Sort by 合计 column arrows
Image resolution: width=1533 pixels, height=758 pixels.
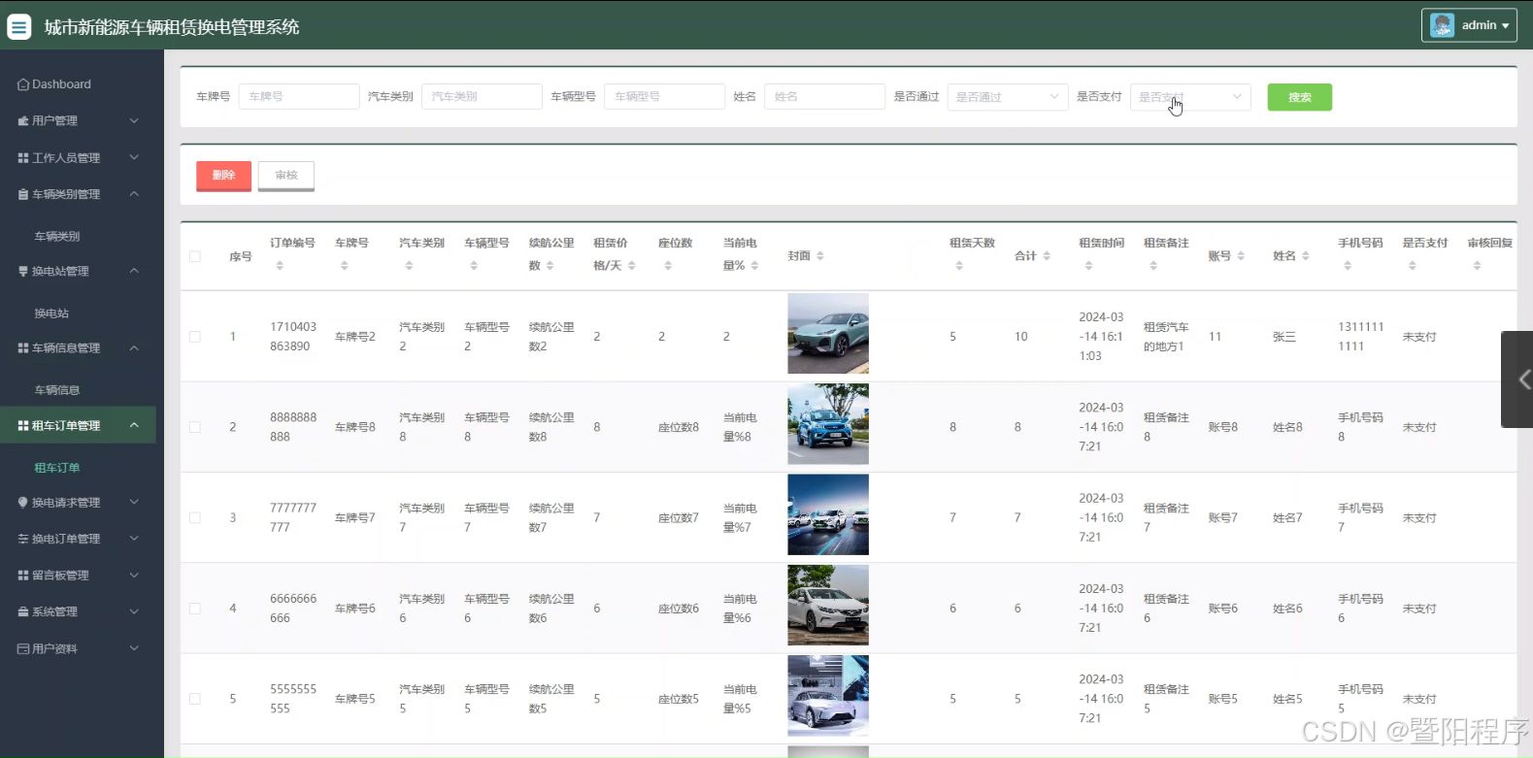coord(1047,256)
